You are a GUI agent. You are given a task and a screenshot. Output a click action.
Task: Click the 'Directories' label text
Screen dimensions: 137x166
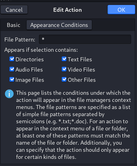(x=30, y=59)
